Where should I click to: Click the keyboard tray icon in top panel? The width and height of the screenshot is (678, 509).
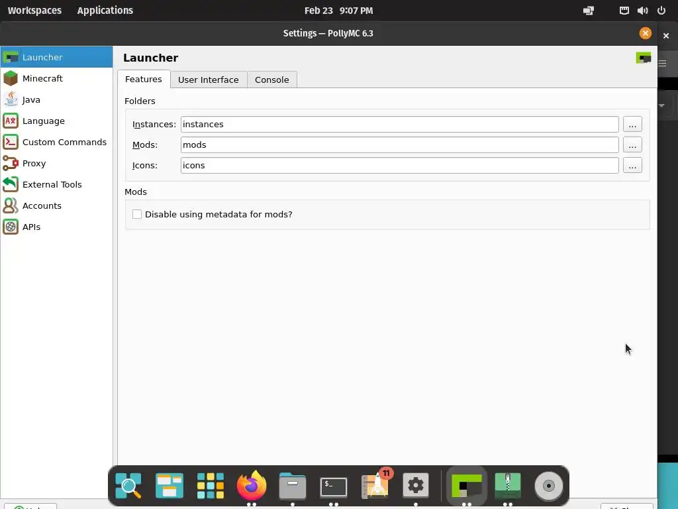(624, 11)
